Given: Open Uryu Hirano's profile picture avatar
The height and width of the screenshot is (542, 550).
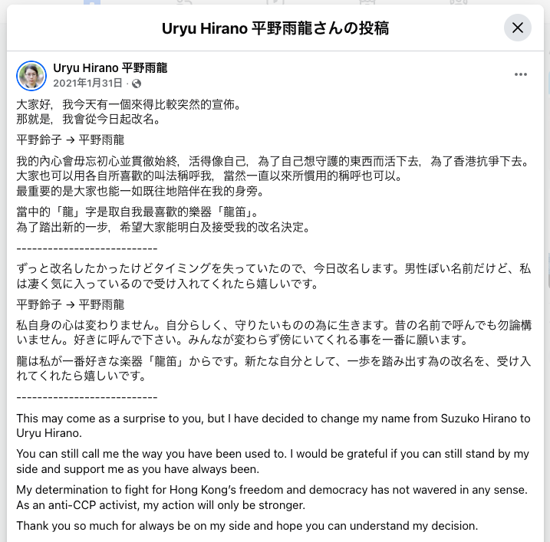Looking at the screenshot, I should (x=31, y=76).
